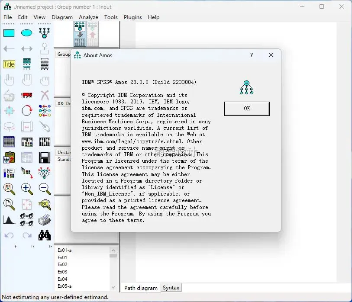Close the About Amos dialog
This screenshot has width=352, height=302.
coord(271,55)
